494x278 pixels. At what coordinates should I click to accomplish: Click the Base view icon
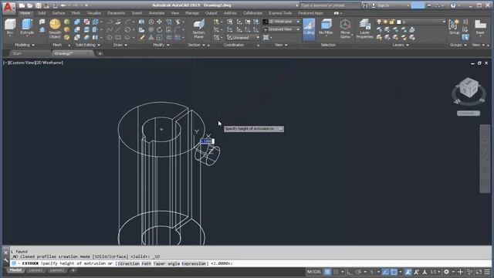[480, 26]
